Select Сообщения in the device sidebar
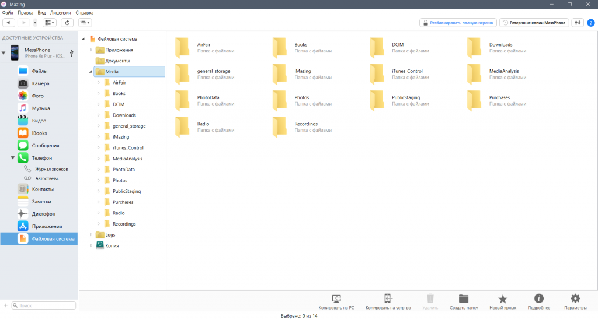 click(46, 145)
